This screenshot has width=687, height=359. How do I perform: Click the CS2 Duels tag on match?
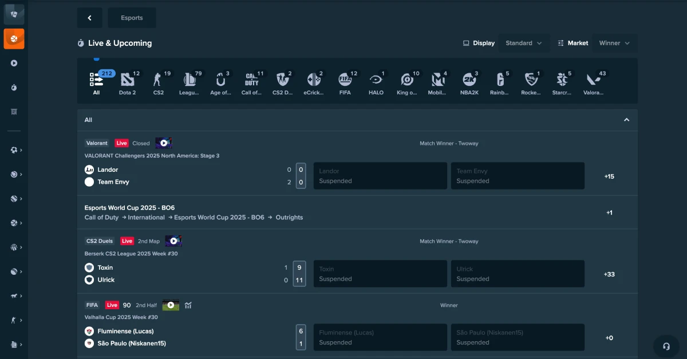click(100, 241)
